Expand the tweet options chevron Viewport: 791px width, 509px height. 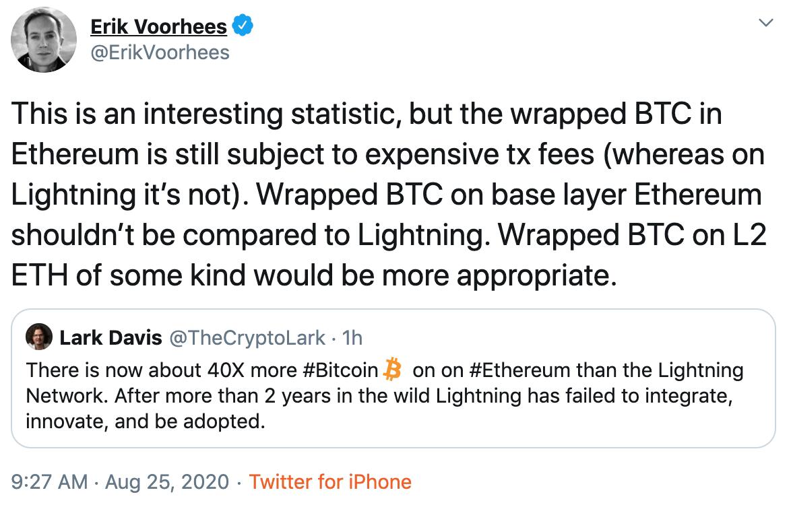coord(765,24)
